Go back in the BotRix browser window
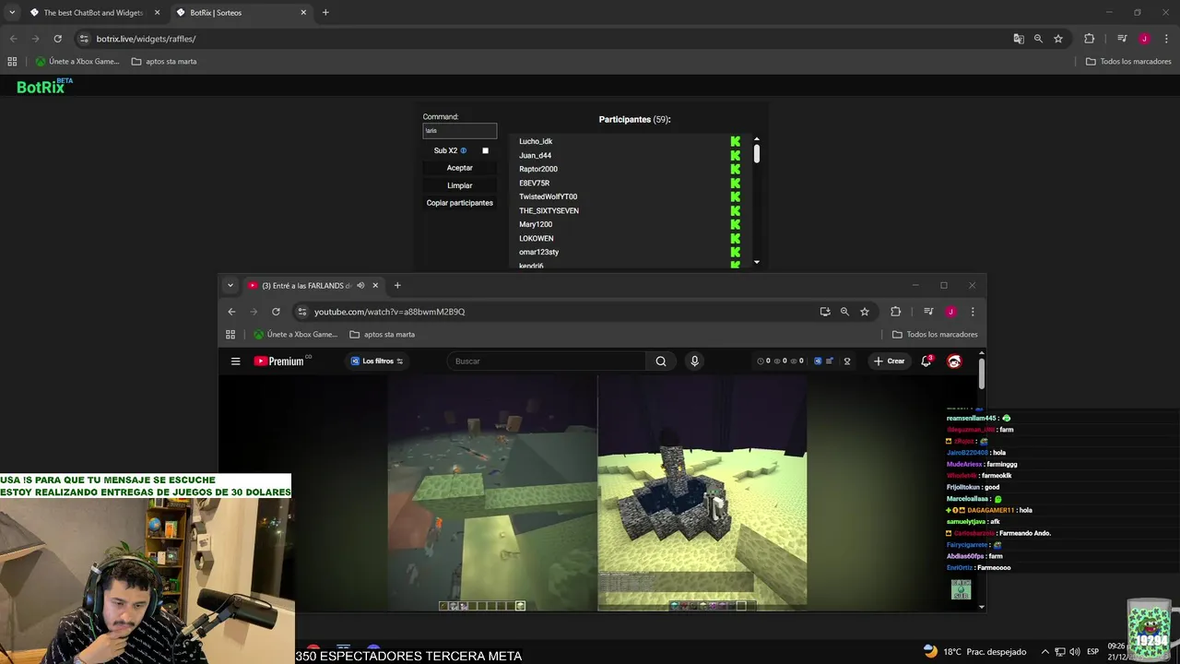 (13, 39)
